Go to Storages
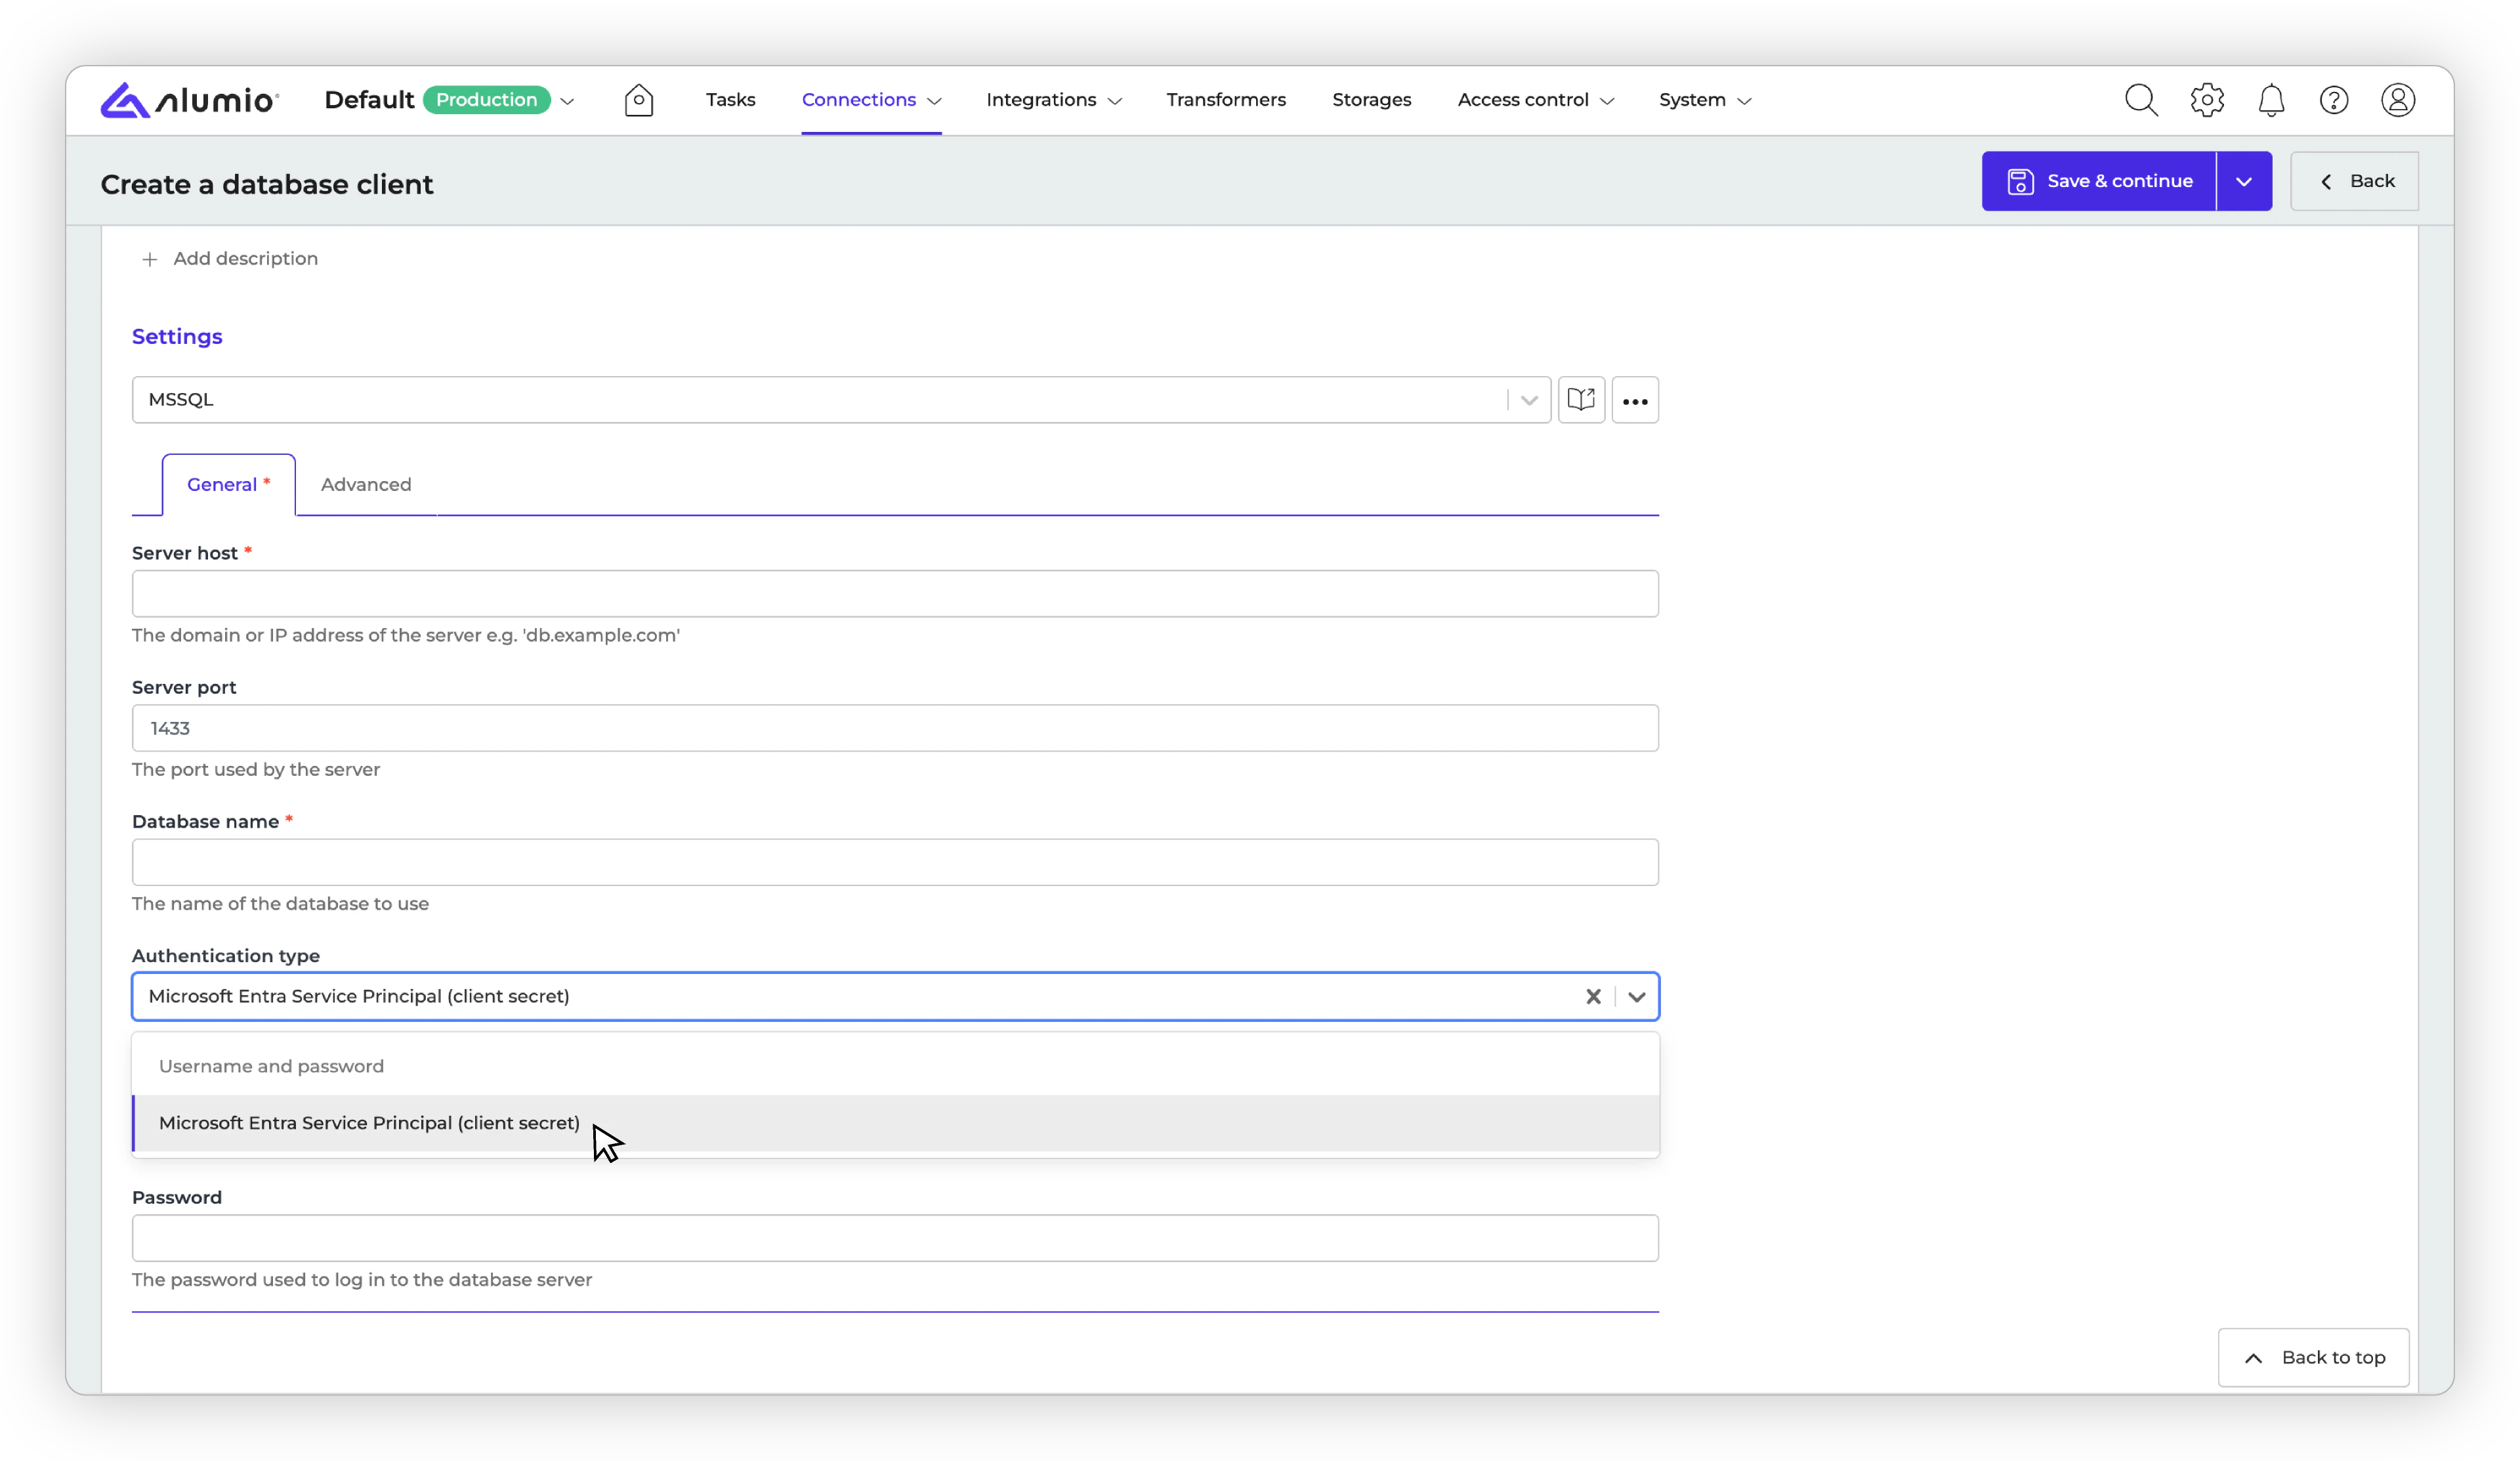The height and width of the screenshot is (1461, 2520). (1371, 100)
